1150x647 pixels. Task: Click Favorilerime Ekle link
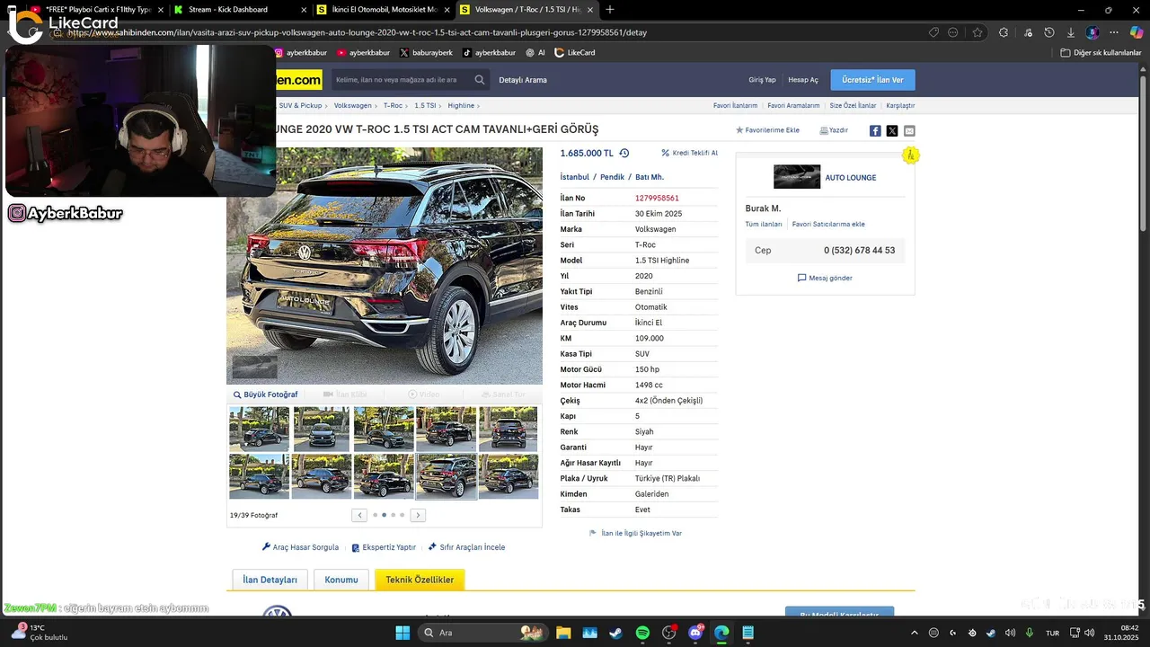pyautogui.click(x=767, y=130)
